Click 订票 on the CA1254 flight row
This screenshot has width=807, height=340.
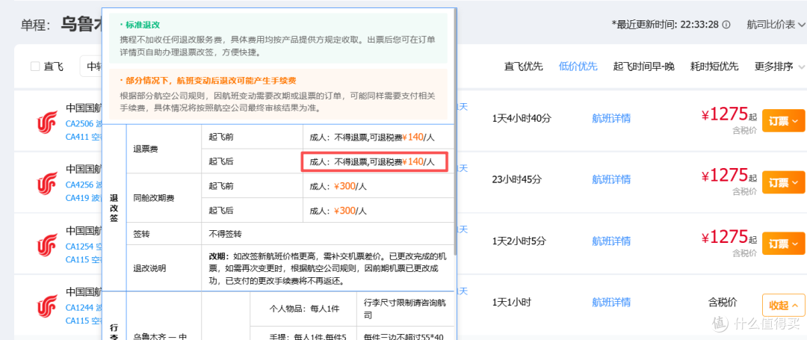coord(783,244)
